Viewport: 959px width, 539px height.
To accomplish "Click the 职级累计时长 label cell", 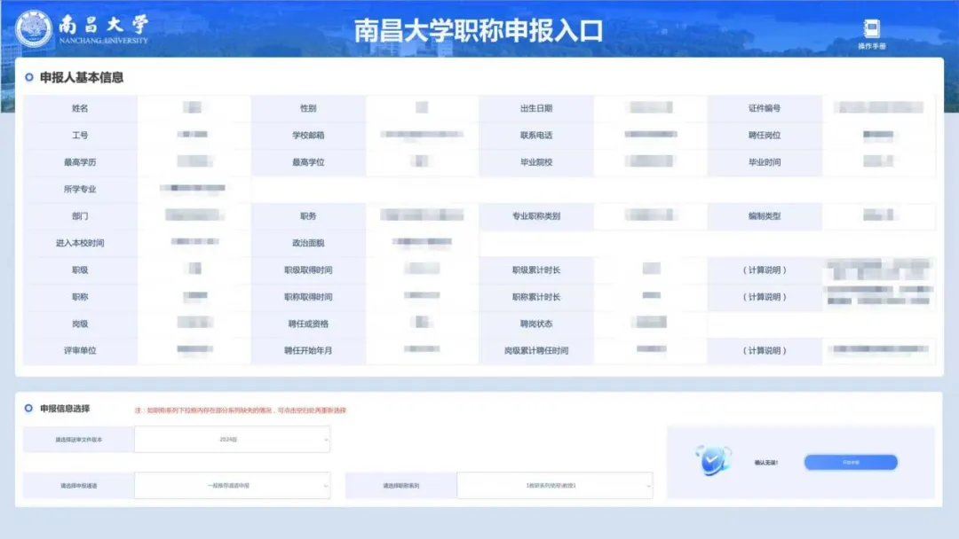I will (536, 269).
